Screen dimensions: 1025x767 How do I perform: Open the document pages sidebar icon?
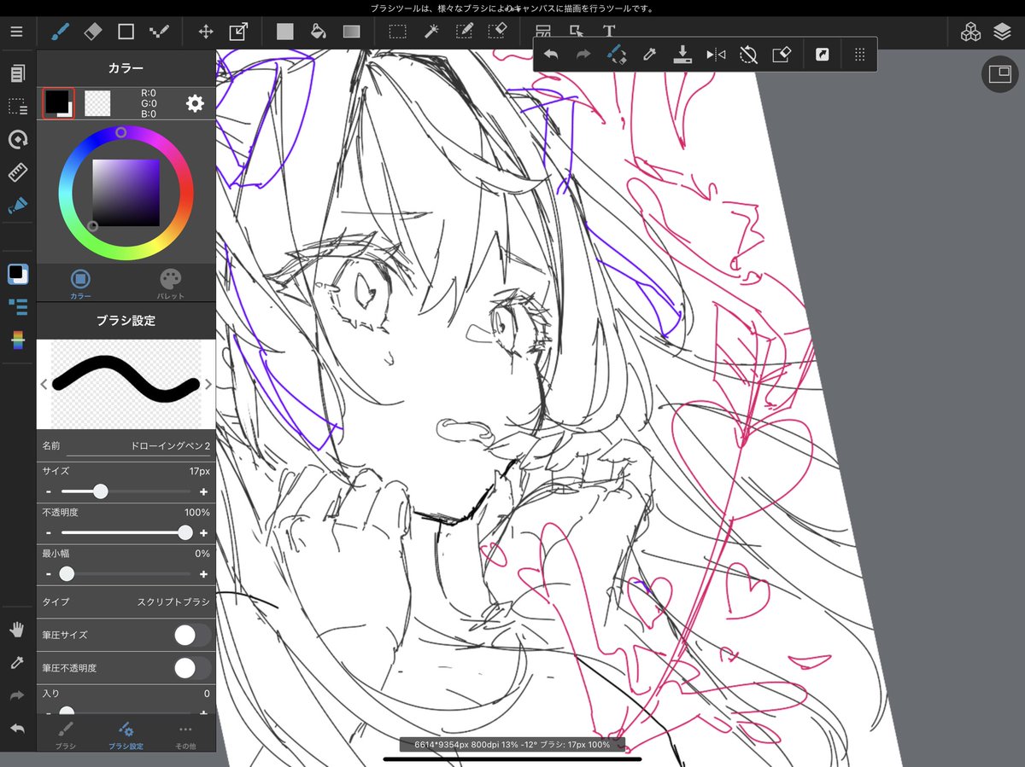17,74
